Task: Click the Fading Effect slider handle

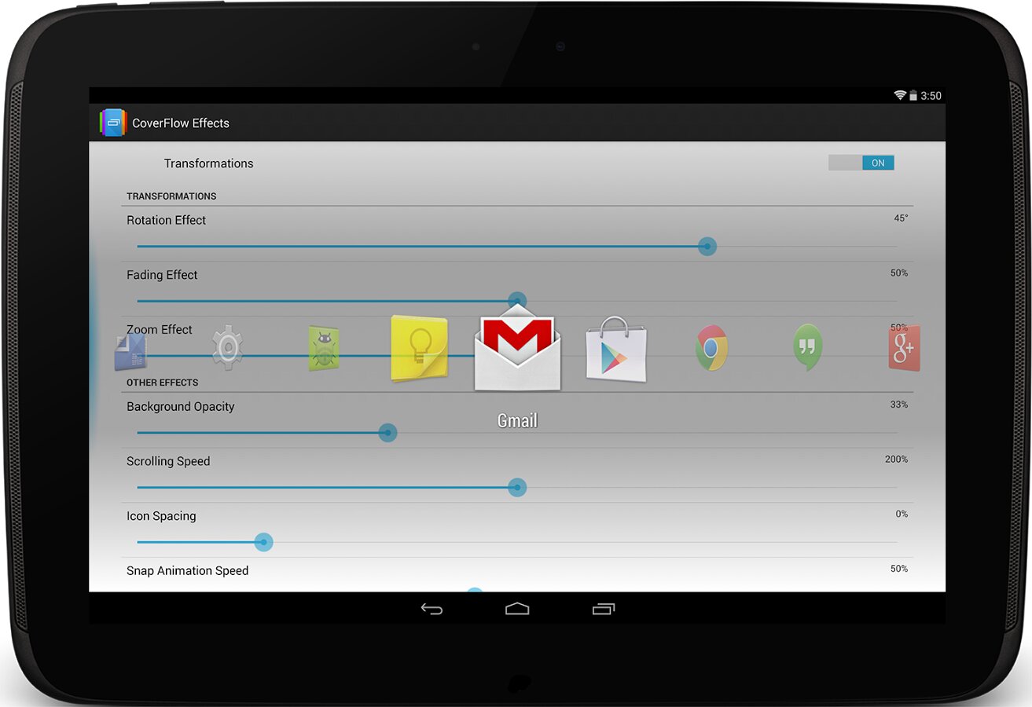Action: click(516, 301)
